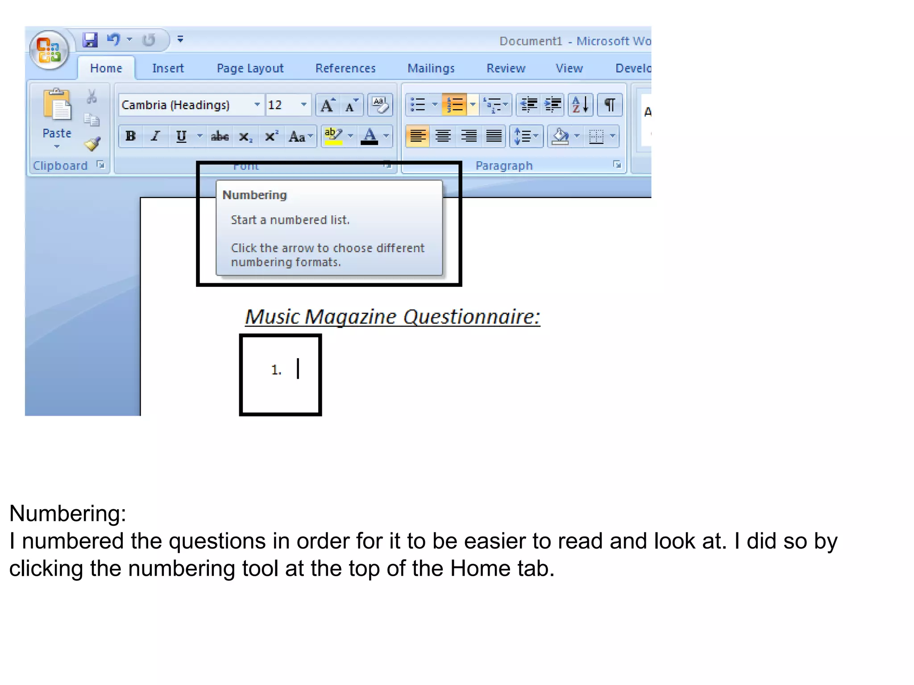Open the Page Layout tab
Viewport: 914px width, 685px height.
[x=250, y=68]
